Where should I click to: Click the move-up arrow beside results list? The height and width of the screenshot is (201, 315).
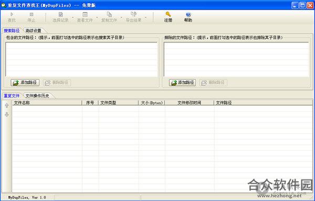click(7, 106)
